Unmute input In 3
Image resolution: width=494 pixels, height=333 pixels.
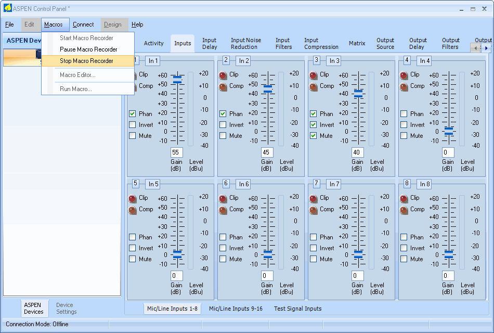313,136
